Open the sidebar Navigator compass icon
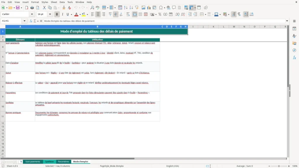Viewport: 299px width, 168px height. (x=294, y=50)
